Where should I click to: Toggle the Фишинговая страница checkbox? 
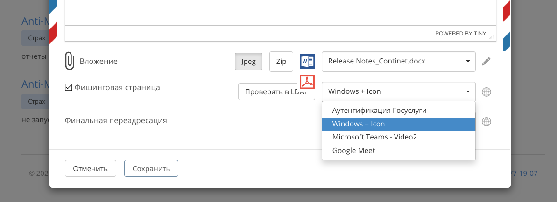(x=68, y=87)
